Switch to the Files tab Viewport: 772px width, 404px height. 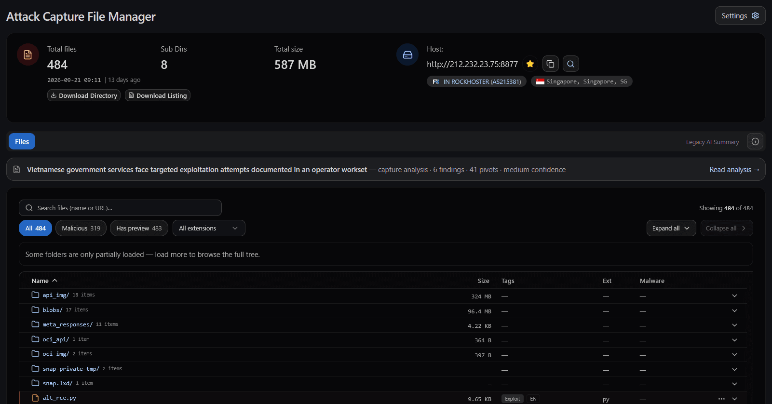click(x=22, y=142)
